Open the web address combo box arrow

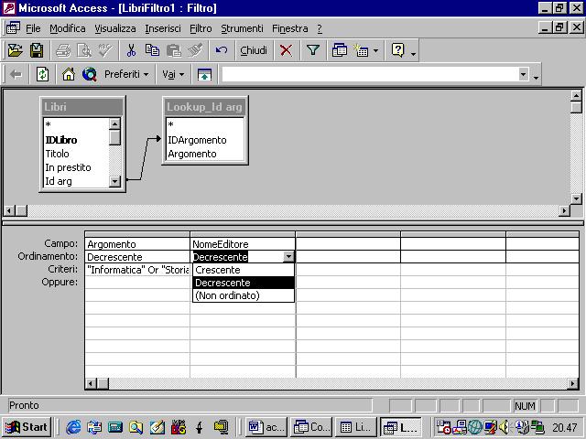(x=524, y=74)
